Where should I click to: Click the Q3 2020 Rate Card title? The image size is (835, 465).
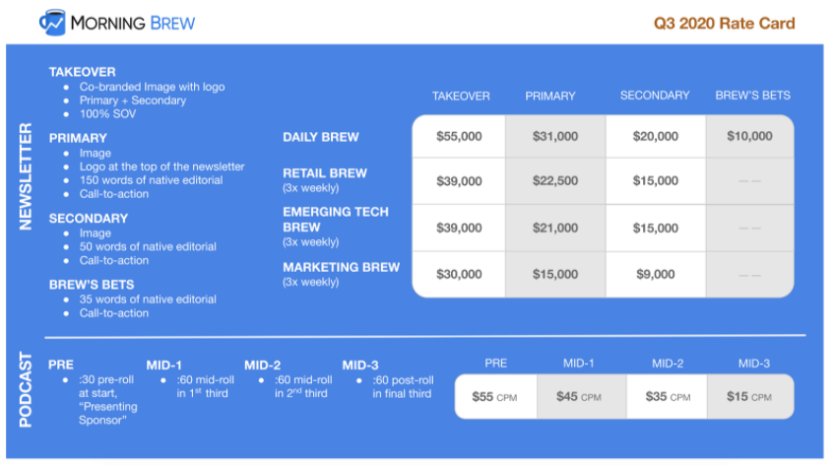725,24
